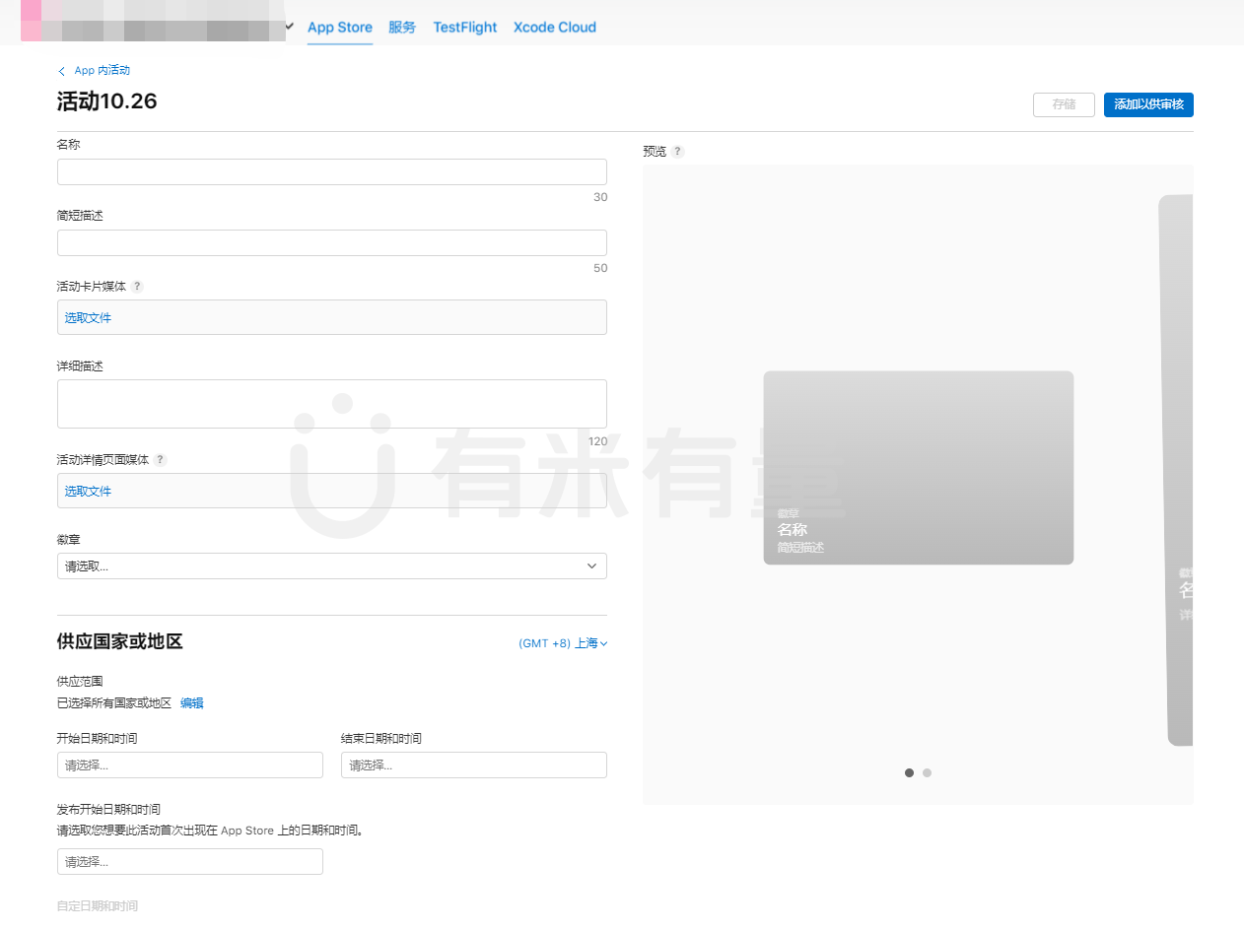This screenshot has width=1244, height=931.
Task: Open the app switcher chevron near App Store
Action: coord(289,28)
